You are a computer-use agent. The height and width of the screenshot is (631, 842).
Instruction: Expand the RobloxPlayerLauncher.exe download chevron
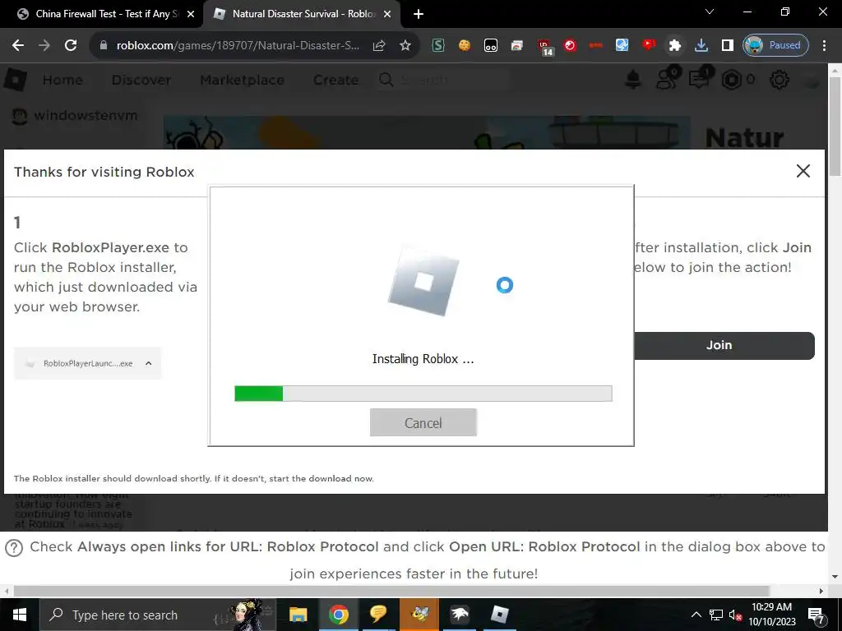149,363
